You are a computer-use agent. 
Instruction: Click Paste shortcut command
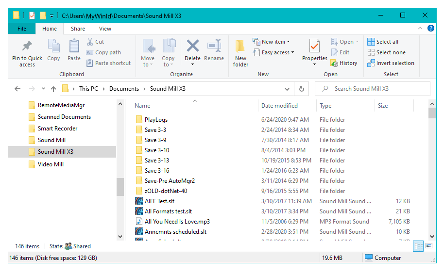point(109,63)
